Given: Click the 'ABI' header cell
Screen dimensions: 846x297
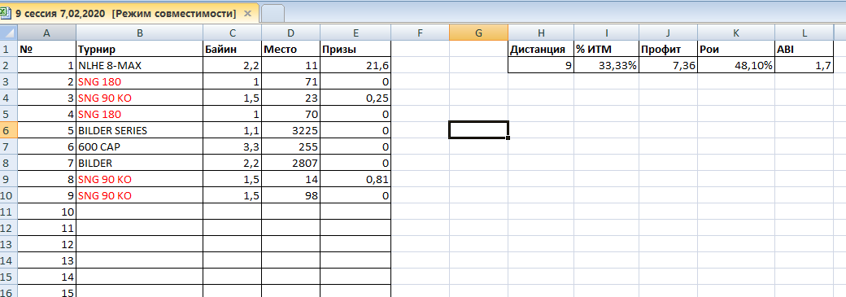Looking at the screenshot, I should click(x=805, y=50).
